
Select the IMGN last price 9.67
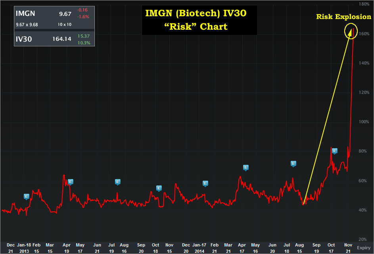point(65,14)
